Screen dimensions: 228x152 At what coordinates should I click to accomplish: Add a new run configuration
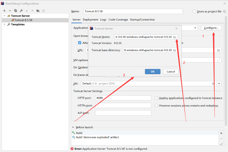click(4, 11)
